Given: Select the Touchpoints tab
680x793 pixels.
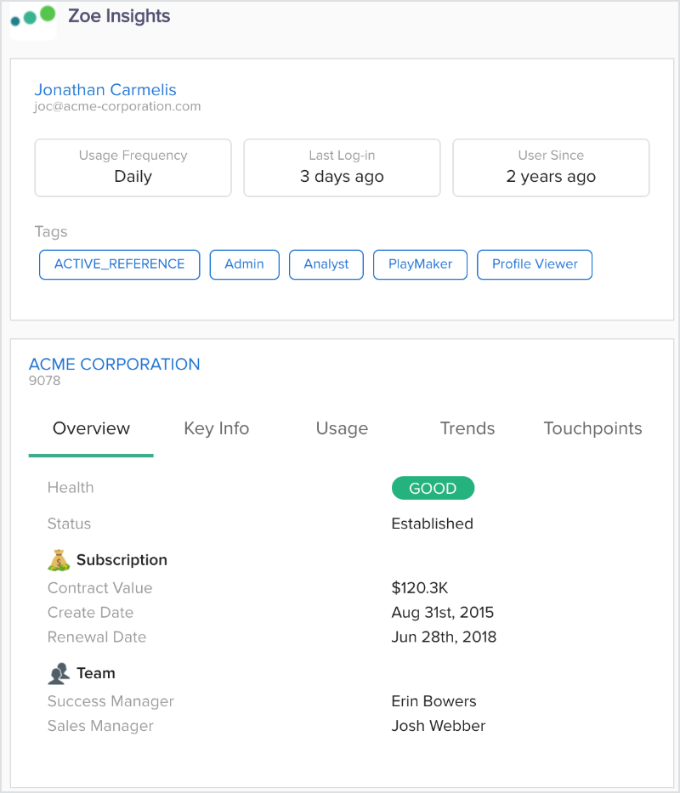Looking at the screenshot, I should (592, 428).
